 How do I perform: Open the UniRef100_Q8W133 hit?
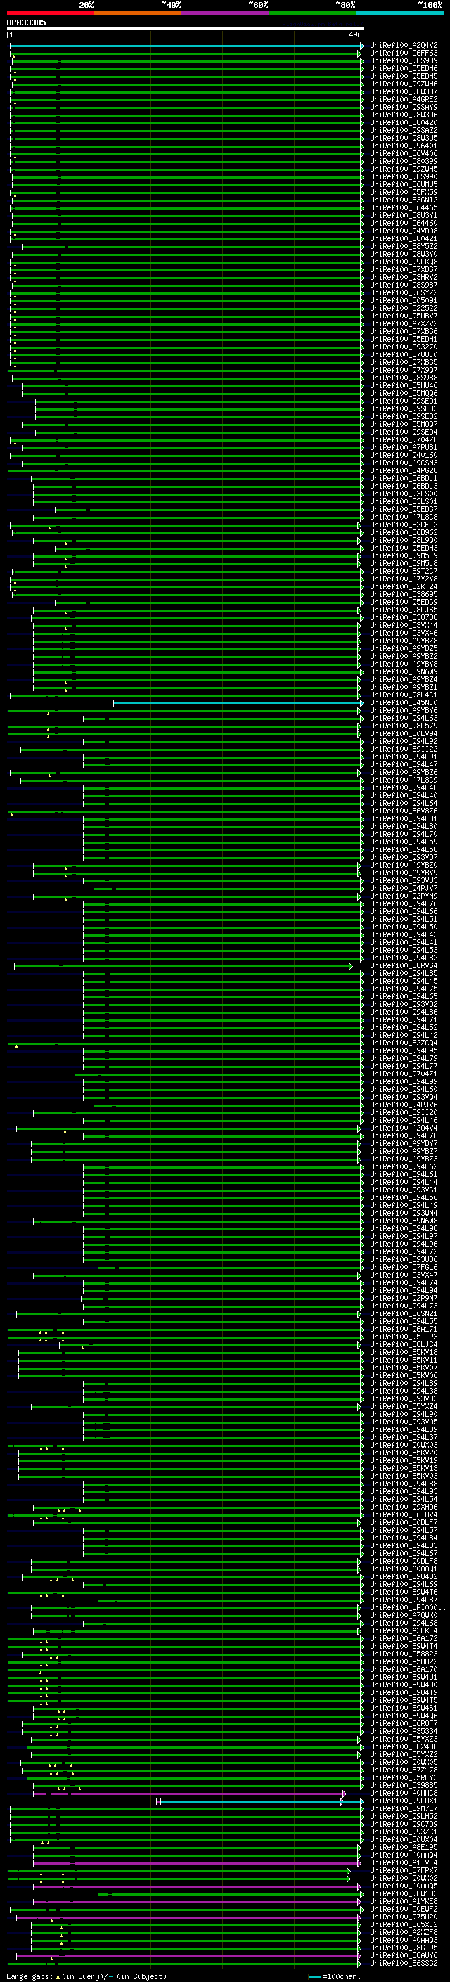click(x=404, y=1894)
